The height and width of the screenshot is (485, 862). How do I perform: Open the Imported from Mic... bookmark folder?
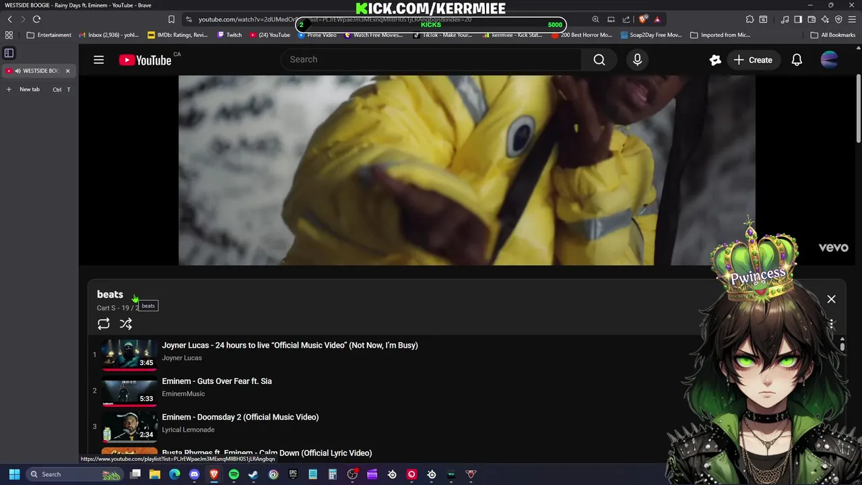coord(720,35)
